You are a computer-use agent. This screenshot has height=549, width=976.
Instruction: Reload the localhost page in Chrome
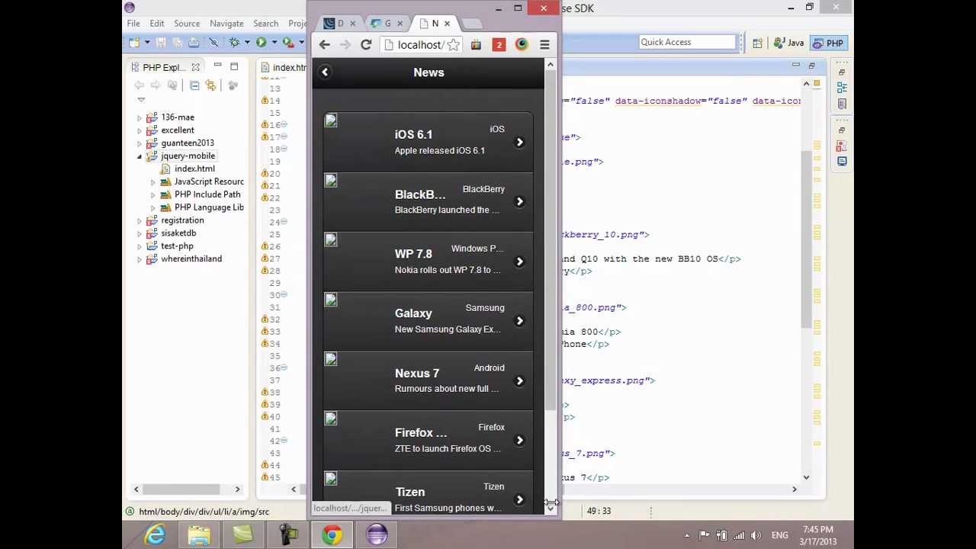tap(366, 45)
